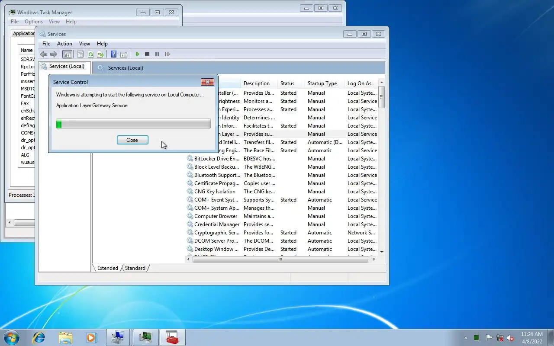Screen dimensions: 554x346
Task: Click the Task Manager horizontal scrollbar left arrow
Action: click(x=10, y=223)
